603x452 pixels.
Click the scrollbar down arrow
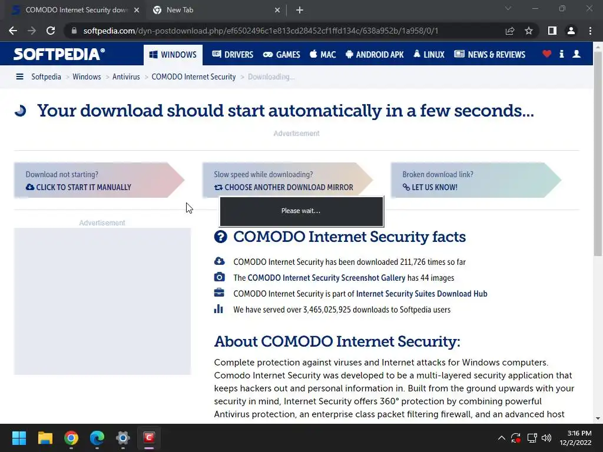point(598,418)
